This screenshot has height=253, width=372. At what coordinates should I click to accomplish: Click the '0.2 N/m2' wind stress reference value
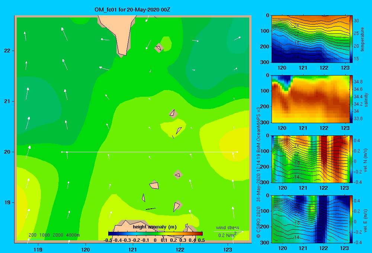click(x=227, y=235)
